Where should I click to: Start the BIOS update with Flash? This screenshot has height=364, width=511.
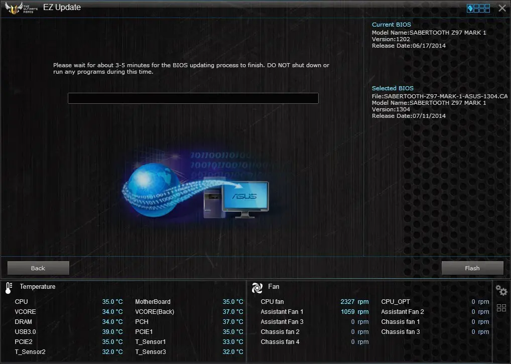[x=472, y=268]
